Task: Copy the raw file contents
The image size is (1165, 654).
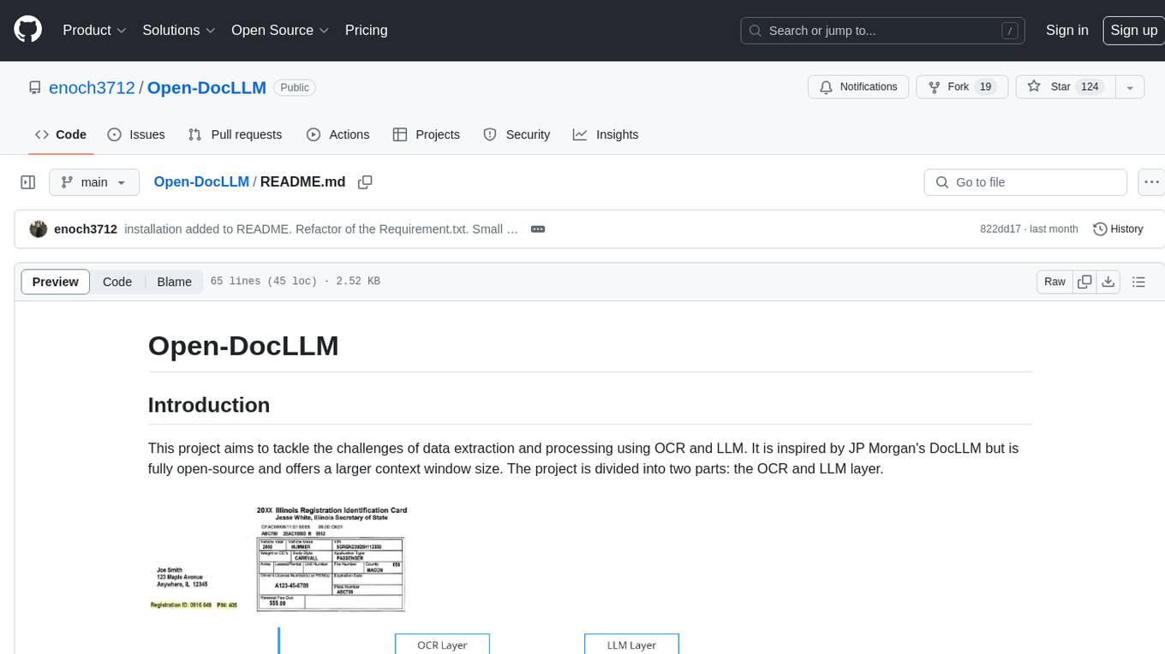Action: tap(1084, 282)
